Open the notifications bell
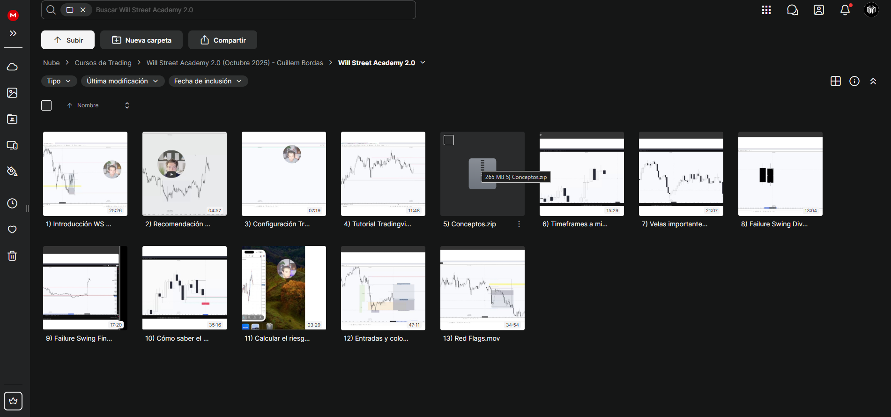891x417 pixels. (845, 10)
